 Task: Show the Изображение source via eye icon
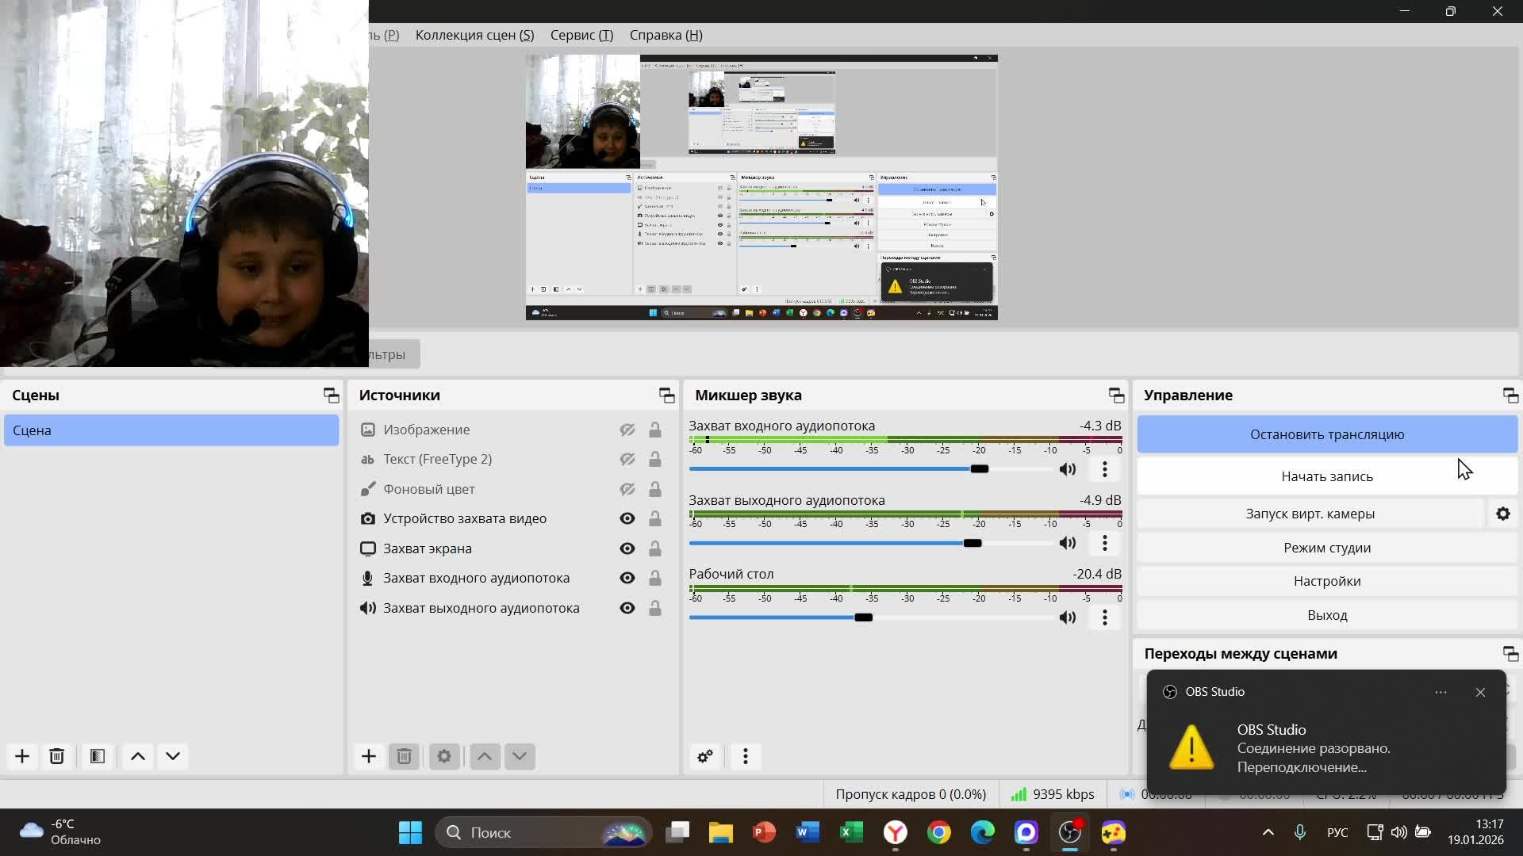pyautogui.click(x=627, y=430)
